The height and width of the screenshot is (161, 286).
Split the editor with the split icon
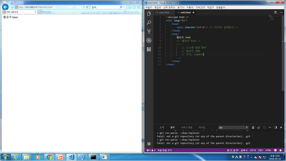point(275,12)
